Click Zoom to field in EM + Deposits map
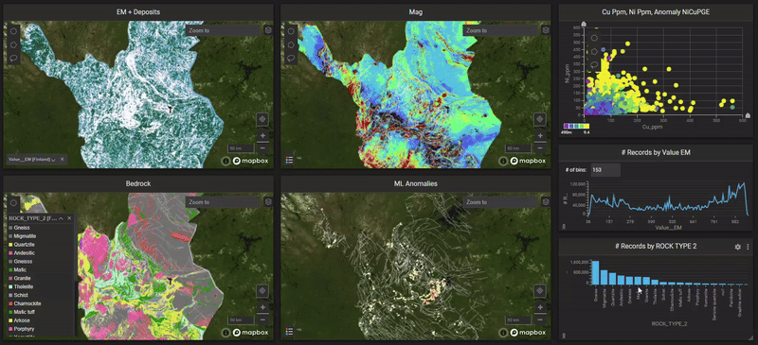758x345 pixels. [224, 30]
